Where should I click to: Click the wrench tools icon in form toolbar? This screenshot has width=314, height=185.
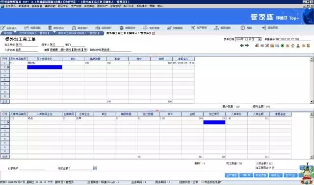[267, 46]
